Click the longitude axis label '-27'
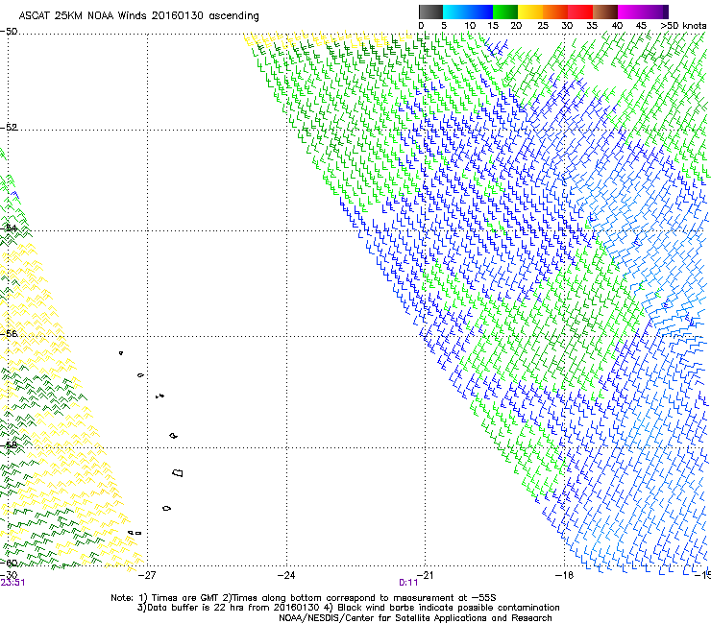This screenshot has width=711, height=624. 147,575
